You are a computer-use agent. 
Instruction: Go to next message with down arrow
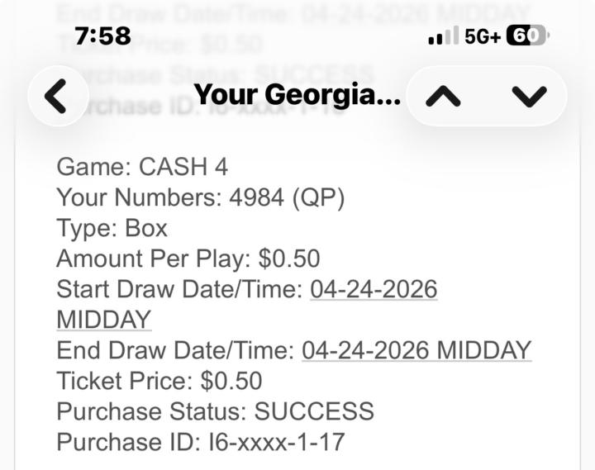pyautogui.click(x=530, y=96)
